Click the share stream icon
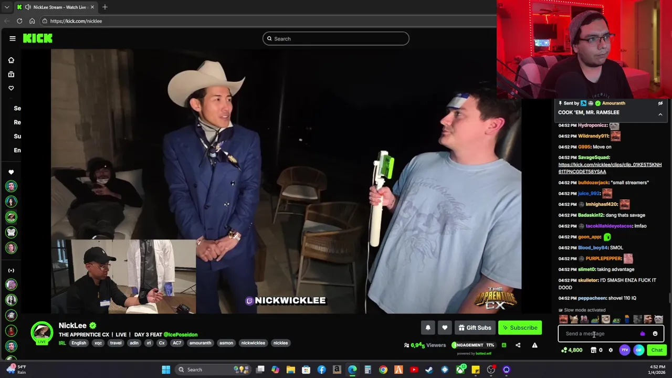Screen dimensions: 672x378 coord(518,345)
